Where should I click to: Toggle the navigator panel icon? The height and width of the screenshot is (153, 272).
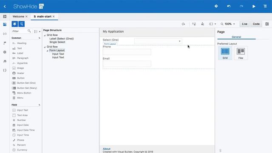(x=5, y=17)
